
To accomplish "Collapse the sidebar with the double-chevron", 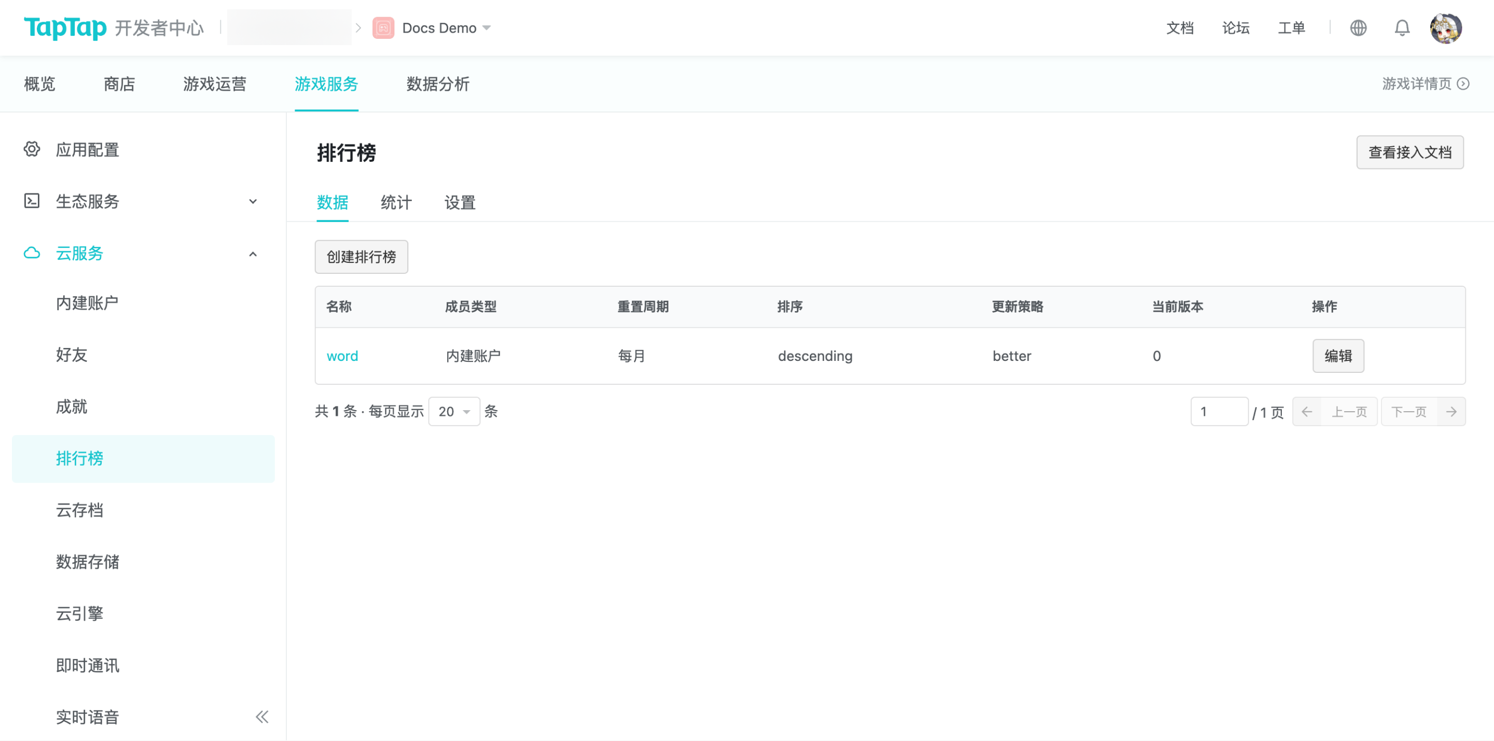I will (261, 717).
